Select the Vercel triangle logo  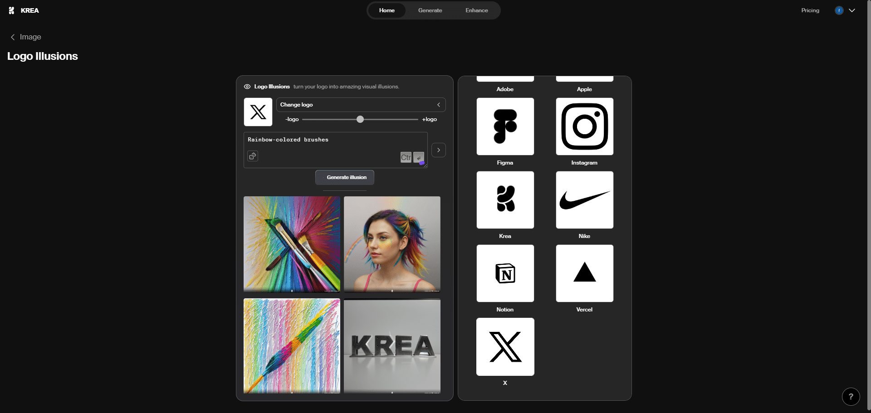pos(584,273)
